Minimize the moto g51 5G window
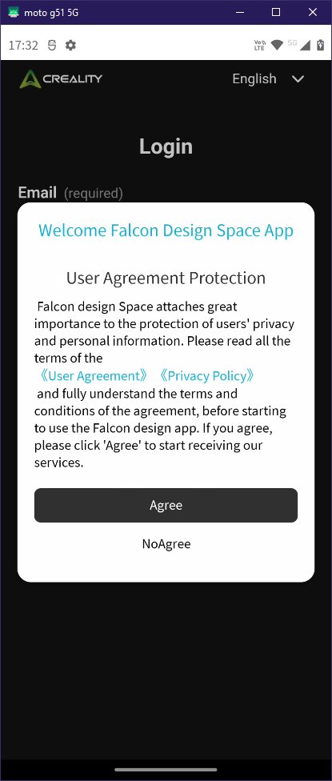The image size is (332, 781). 240,13
